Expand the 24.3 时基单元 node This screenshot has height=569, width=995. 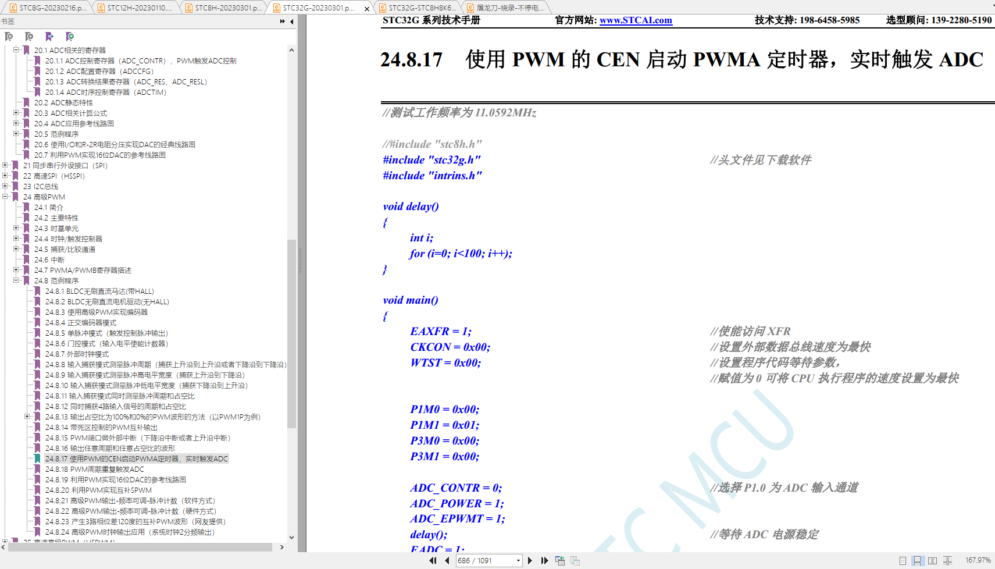point(16,228)
